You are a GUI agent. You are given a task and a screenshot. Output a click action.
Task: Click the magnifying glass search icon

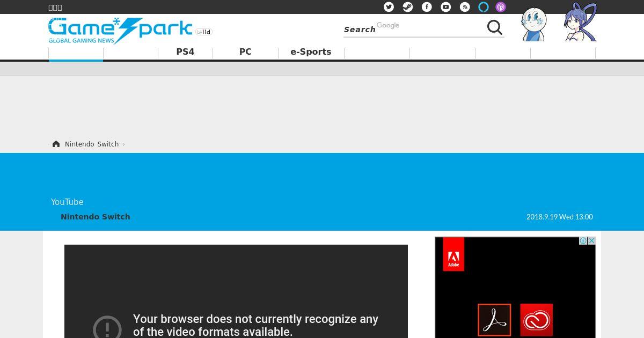click(x=495, y=27)
